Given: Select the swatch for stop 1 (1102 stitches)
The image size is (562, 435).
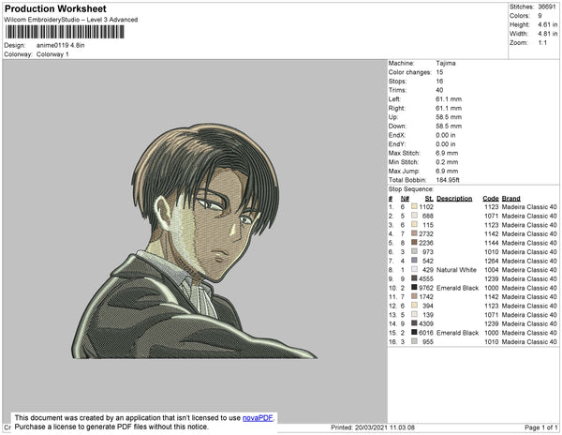Looking at the screenshot, I should click(x=414, y=206).
